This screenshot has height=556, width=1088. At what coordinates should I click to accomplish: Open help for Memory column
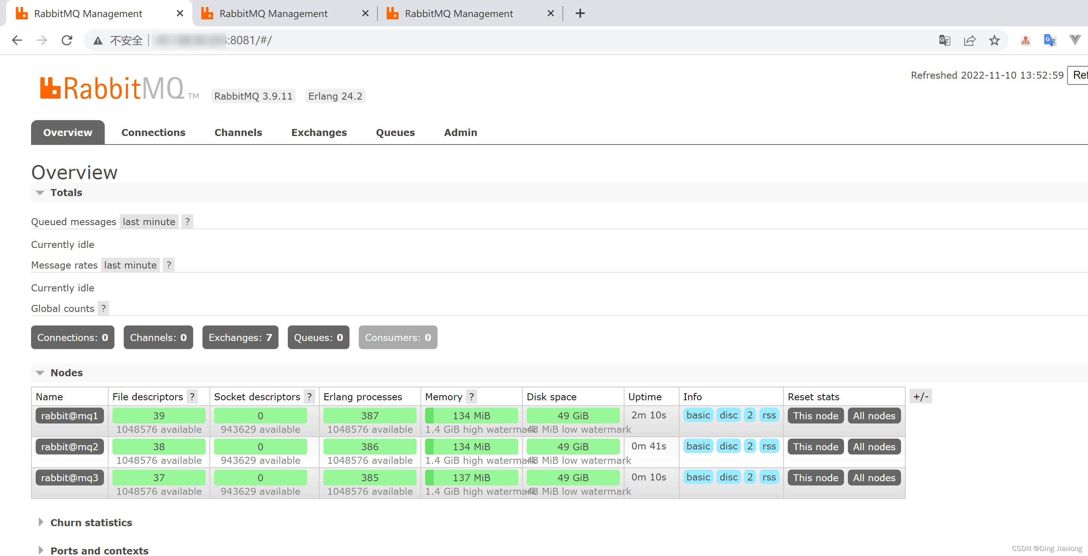[x=472, y=396]
